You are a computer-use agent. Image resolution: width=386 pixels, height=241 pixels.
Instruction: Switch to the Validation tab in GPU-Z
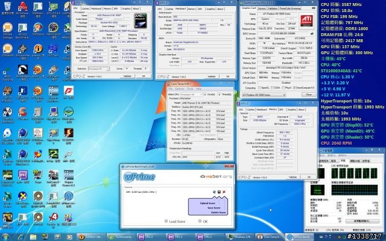tap(273, 8)
